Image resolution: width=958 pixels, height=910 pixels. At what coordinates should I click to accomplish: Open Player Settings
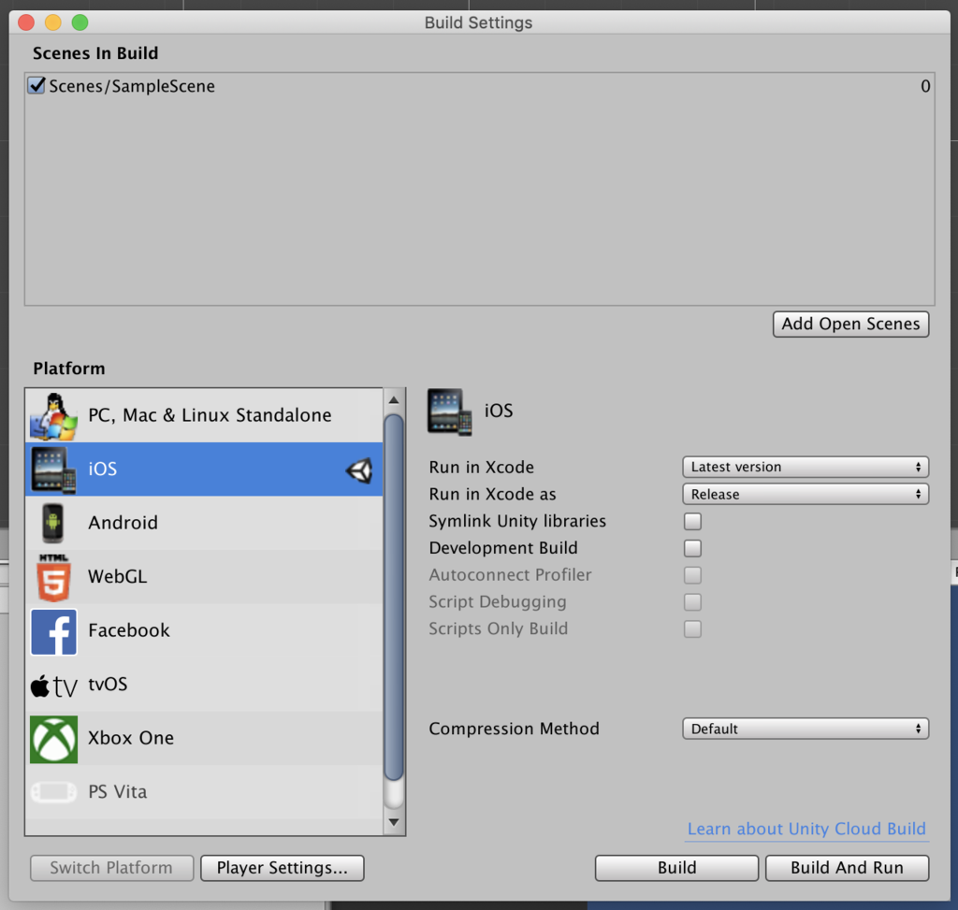pos(283,868)
